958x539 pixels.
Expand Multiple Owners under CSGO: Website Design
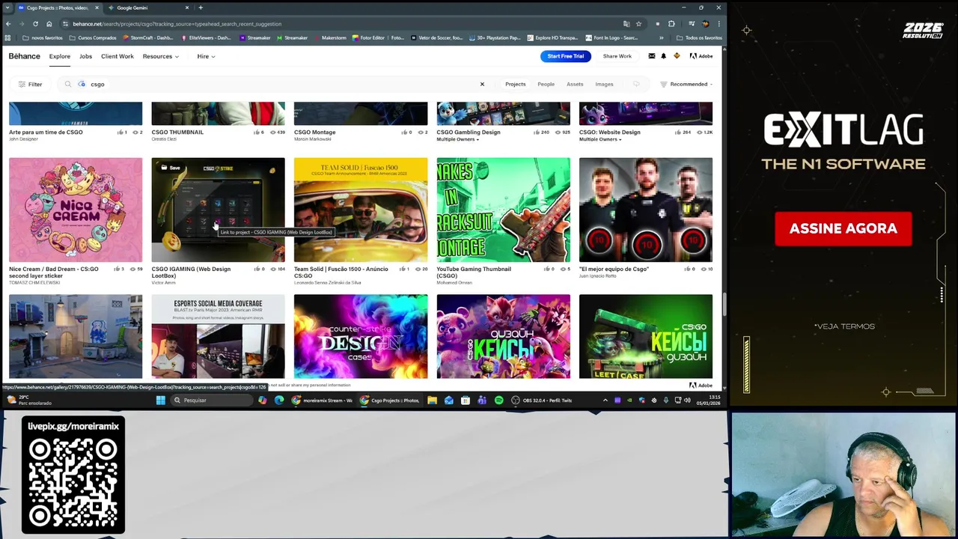600,139
